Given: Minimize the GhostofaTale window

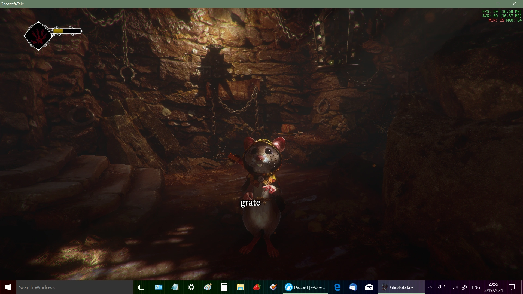Looking at the screenshot, I should pyautogui.click(x=482, y=4).
